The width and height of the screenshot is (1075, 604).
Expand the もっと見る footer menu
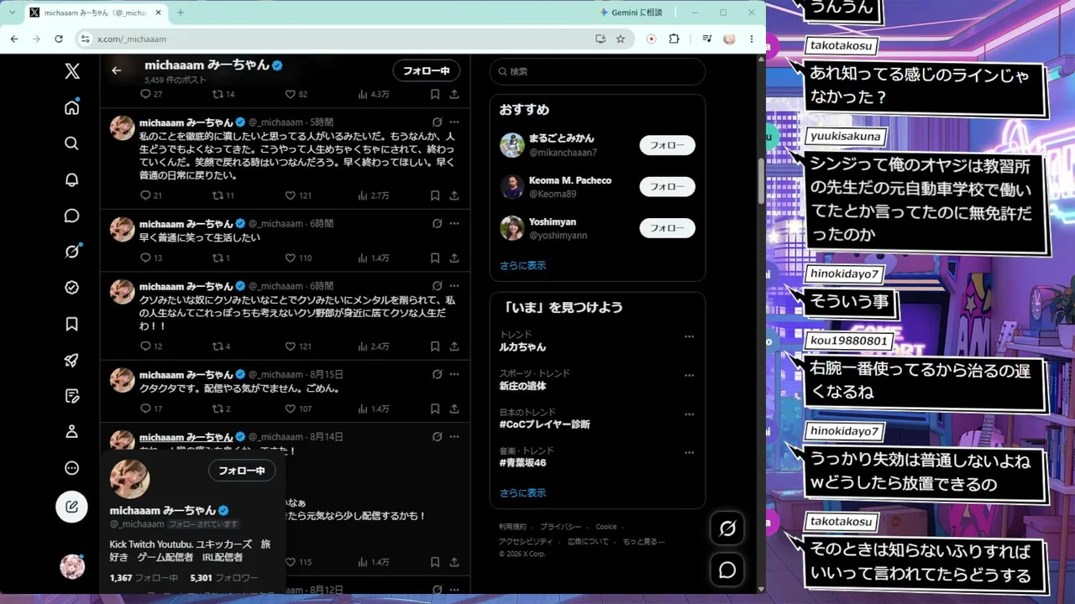click(x=642, y=541)
